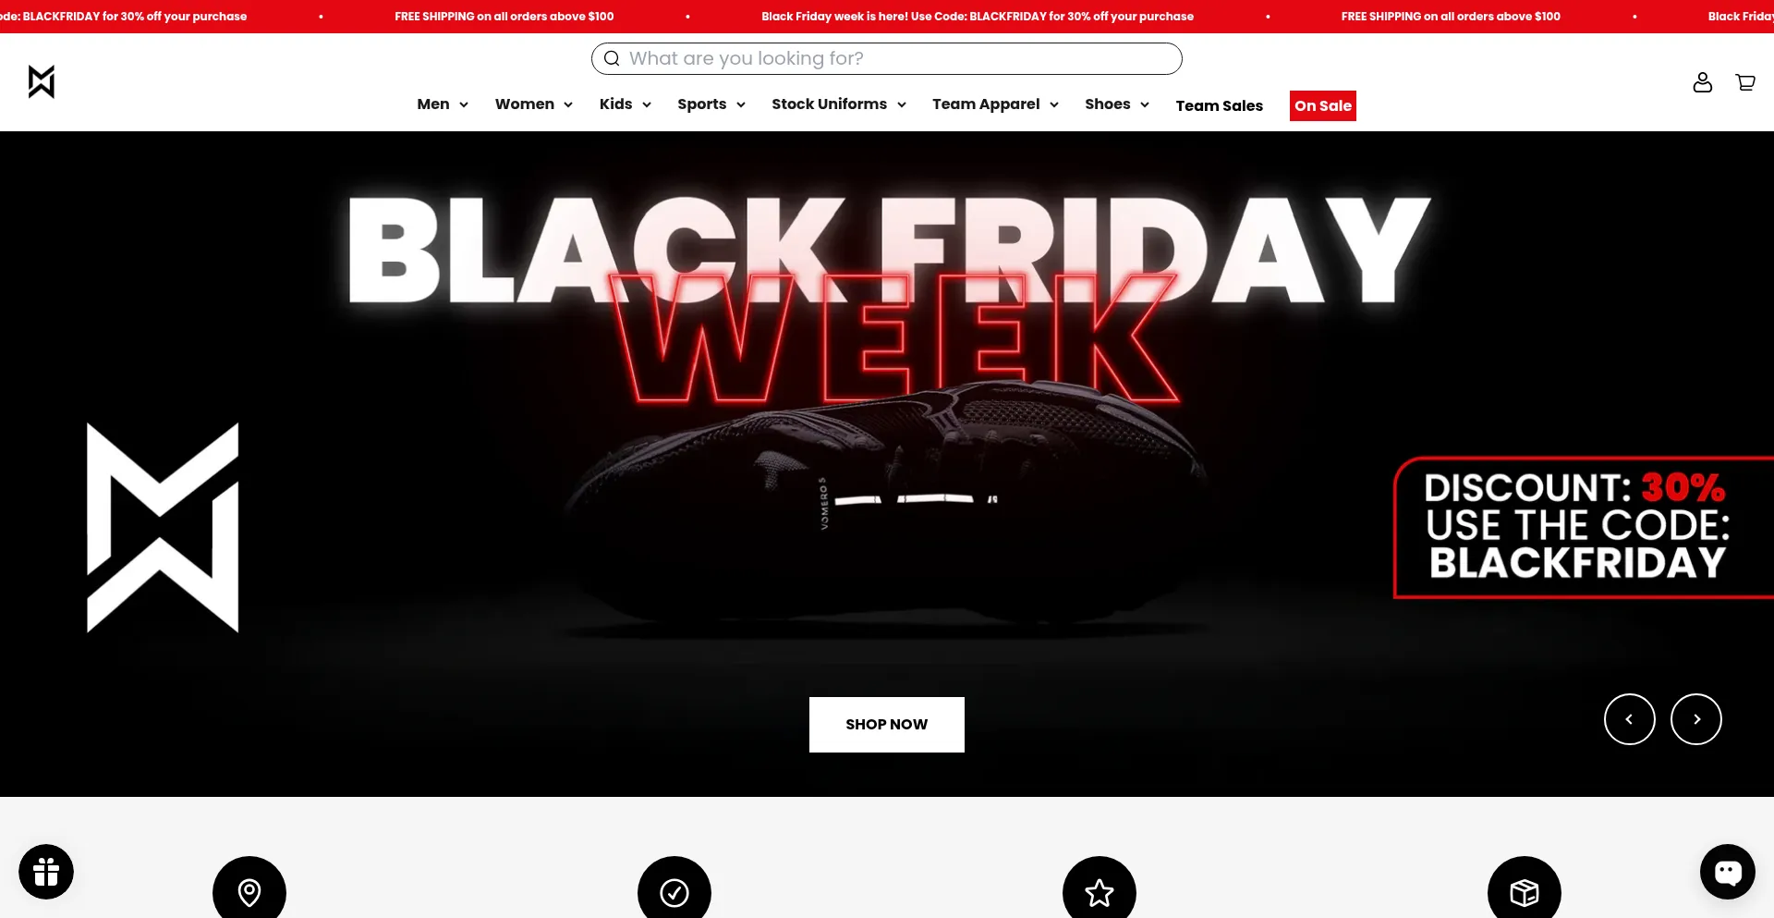Screen dimensions: 1774x918
Task: Go to next hero slide
Action: [x=1696, y=719]
